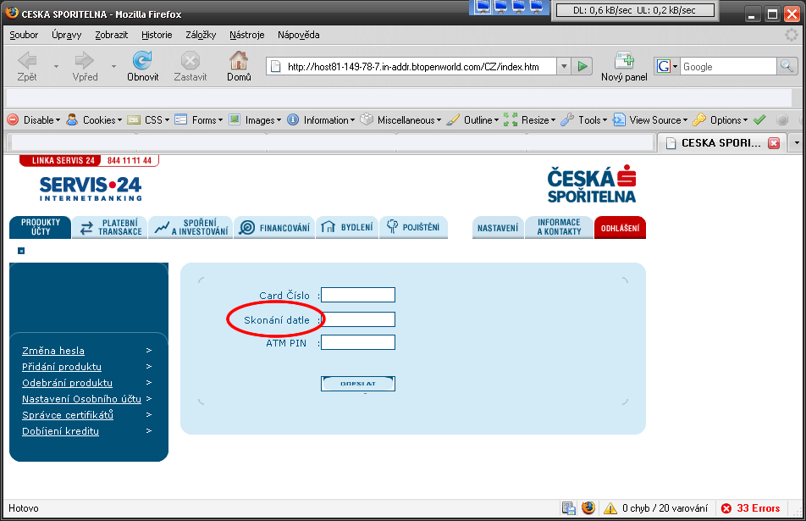This screenshot has width=806, height=521.
Task: Open the Vpřed history dropdown arrow
Action: tap(113, 66)
